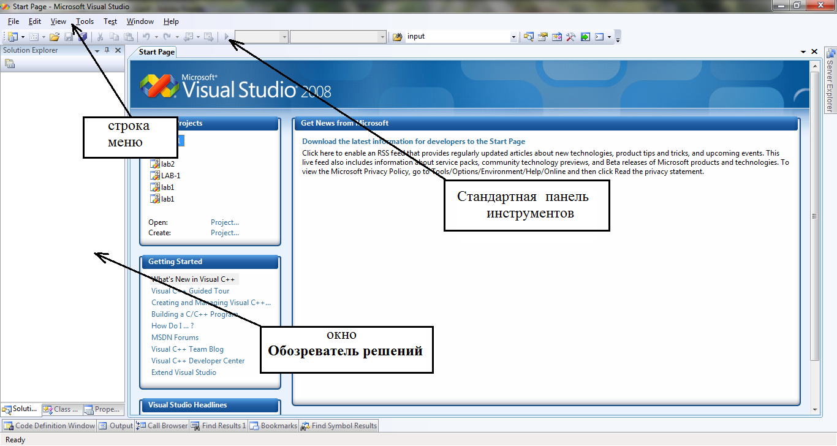Click the icon under Solution Explorer title
Image resolution: width=837 pixels, height=446 pixels.
coord(10,63)
